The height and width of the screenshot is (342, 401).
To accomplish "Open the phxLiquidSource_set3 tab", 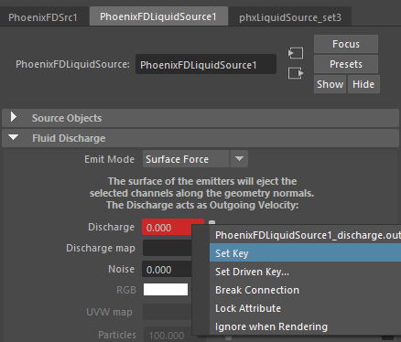I will (290, 17).
